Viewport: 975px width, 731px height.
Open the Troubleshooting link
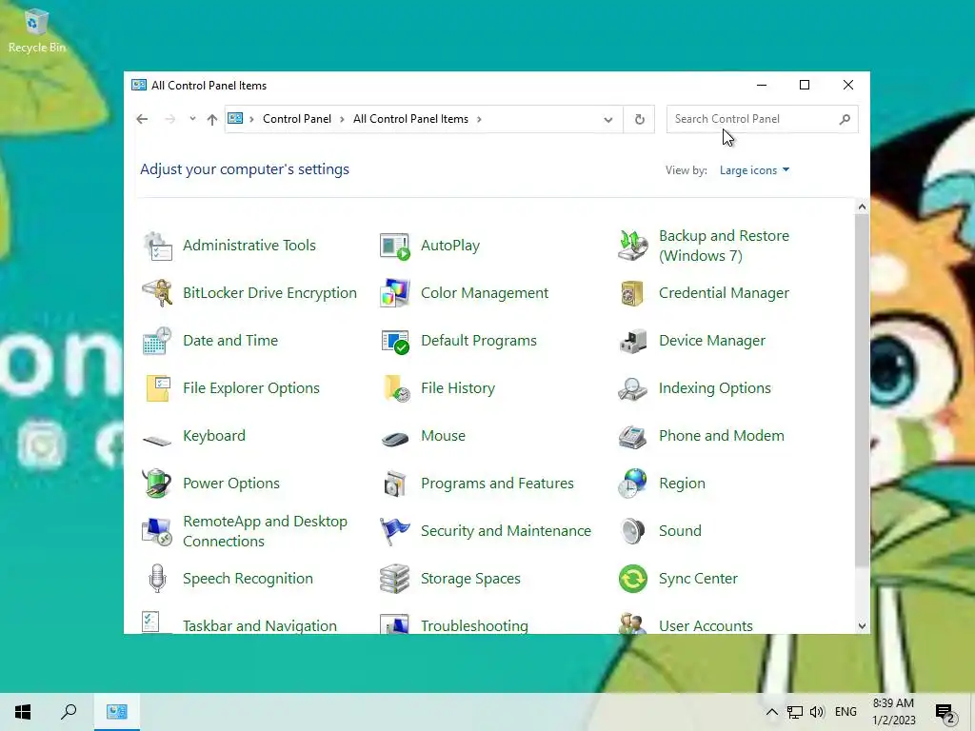(474, 626)
